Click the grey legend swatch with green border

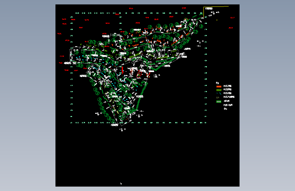pos(219,102)
